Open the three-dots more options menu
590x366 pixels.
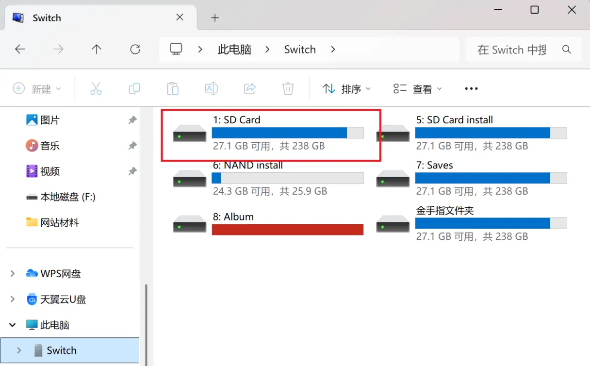[471, 89]
